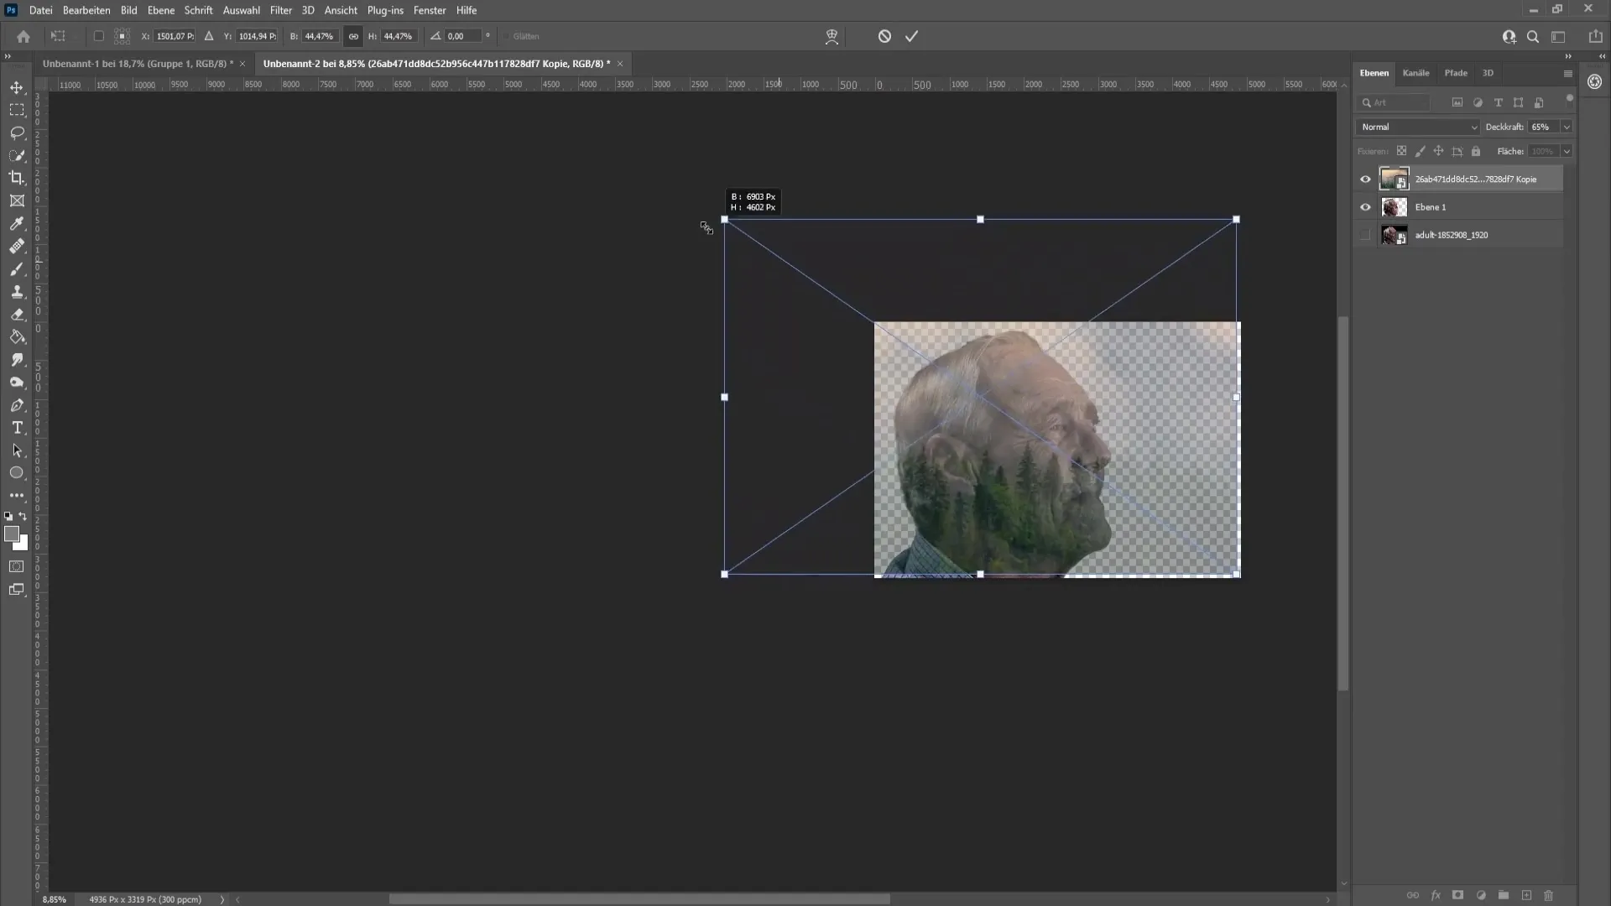Click the foreground color swatch

point(12,534)
